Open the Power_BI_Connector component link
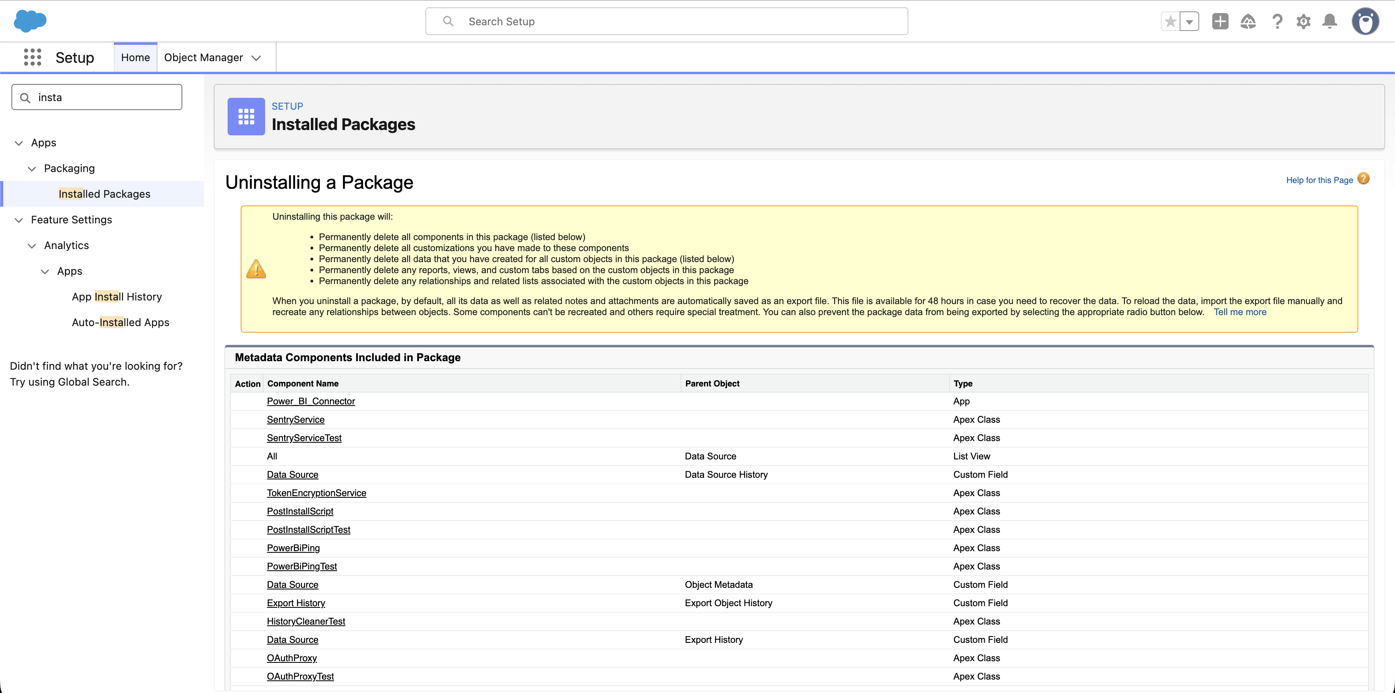Image resolution: width=1395 pixels, height=693 pixels. [x=311, y=401]
